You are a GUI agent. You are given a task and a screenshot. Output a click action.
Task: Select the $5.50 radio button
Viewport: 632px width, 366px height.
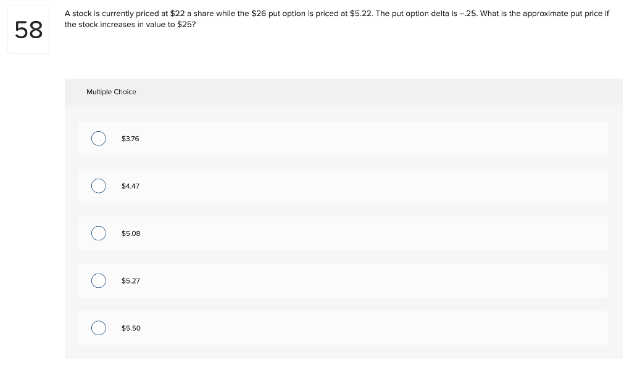(x=99, y=328)
